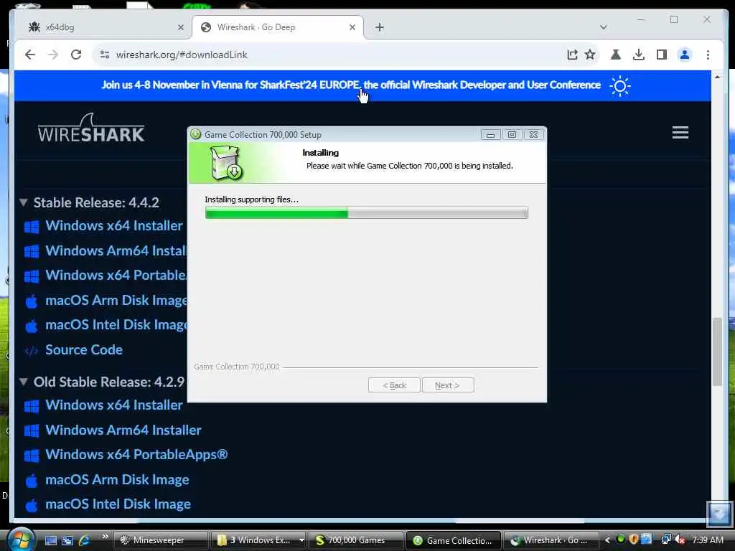The width and height of the screenshot is (735, 551).
Task: Open browser downloads icon
Action: (x=638, y=55)
